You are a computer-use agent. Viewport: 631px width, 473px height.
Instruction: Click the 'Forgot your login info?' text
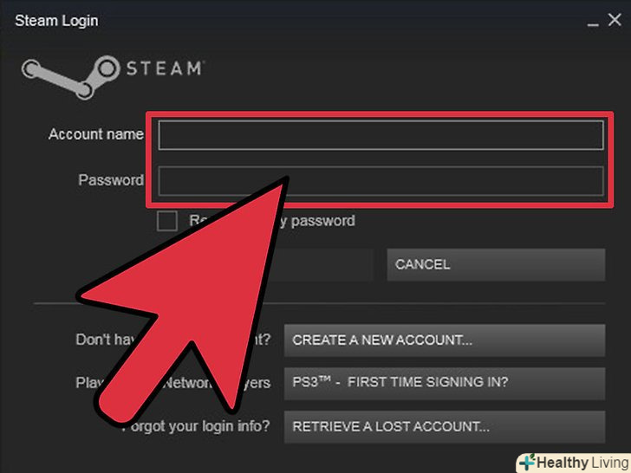[x=196, y=426]
